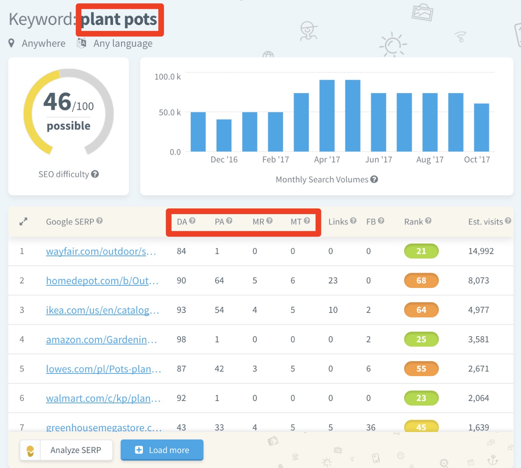The image size is (521, 468).
Task: Click the PA column help icon
Action: coord(230,220)
